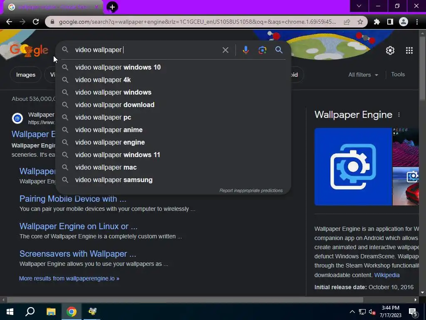
Task: Bookmark this page with the star icon
Action: pyautogui.click(x=360, y=22)
